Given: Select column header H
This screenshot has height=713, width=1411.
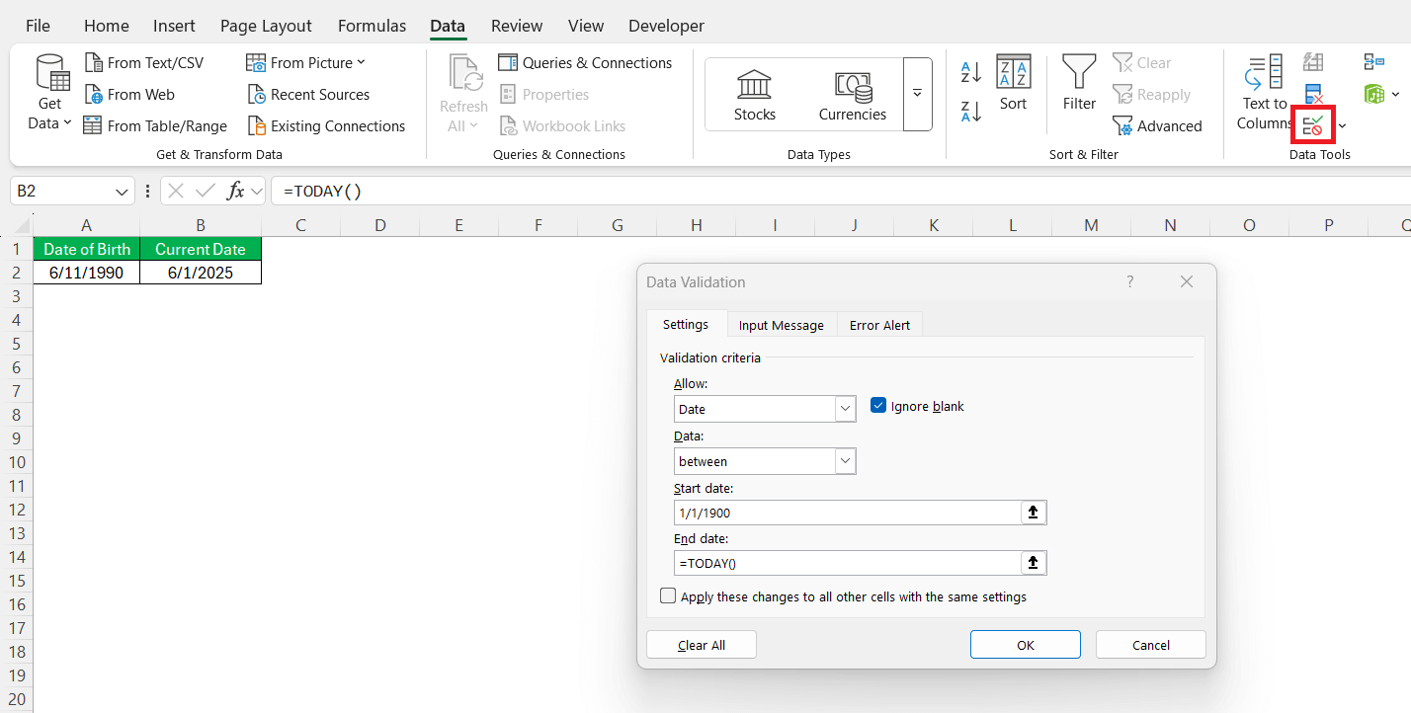Looking at the screenshot, I should click(697, 225).
